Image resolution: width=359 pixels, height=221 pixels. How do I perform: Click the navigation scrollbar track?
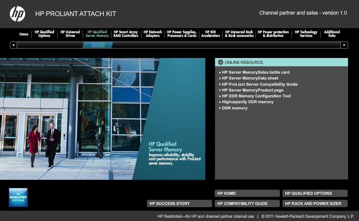(x=179, y=45)
